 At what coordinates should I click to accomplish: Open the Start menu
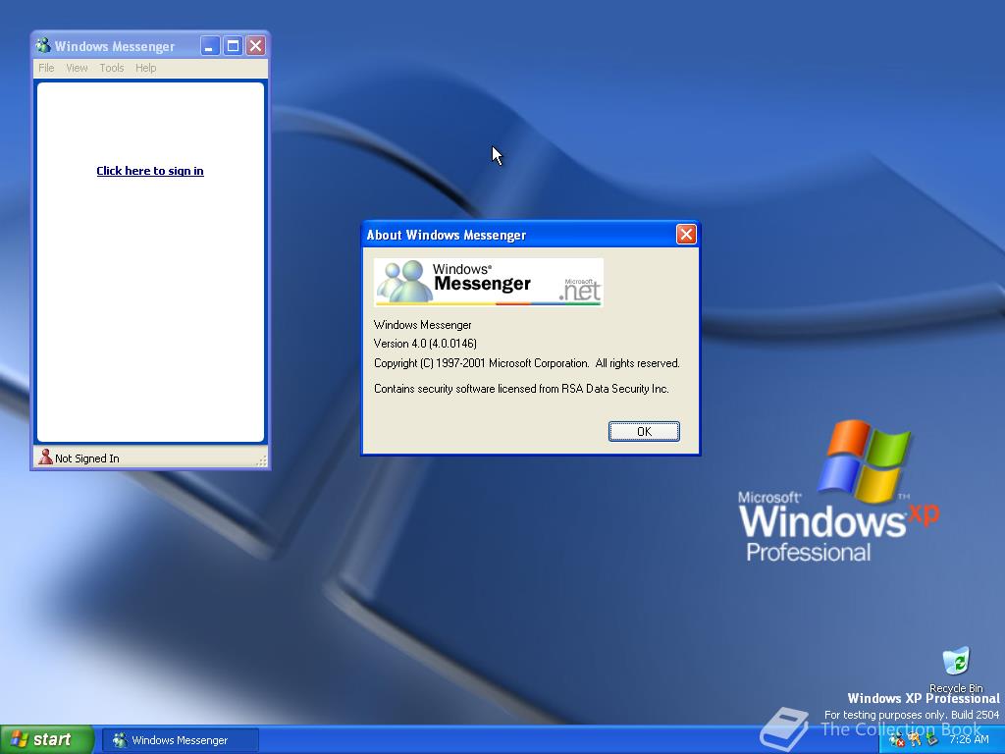point(46,739)
